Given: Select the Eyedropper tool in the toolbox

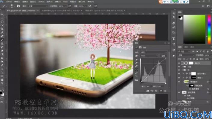Looking at the screenshot, I should coord(2,32).
